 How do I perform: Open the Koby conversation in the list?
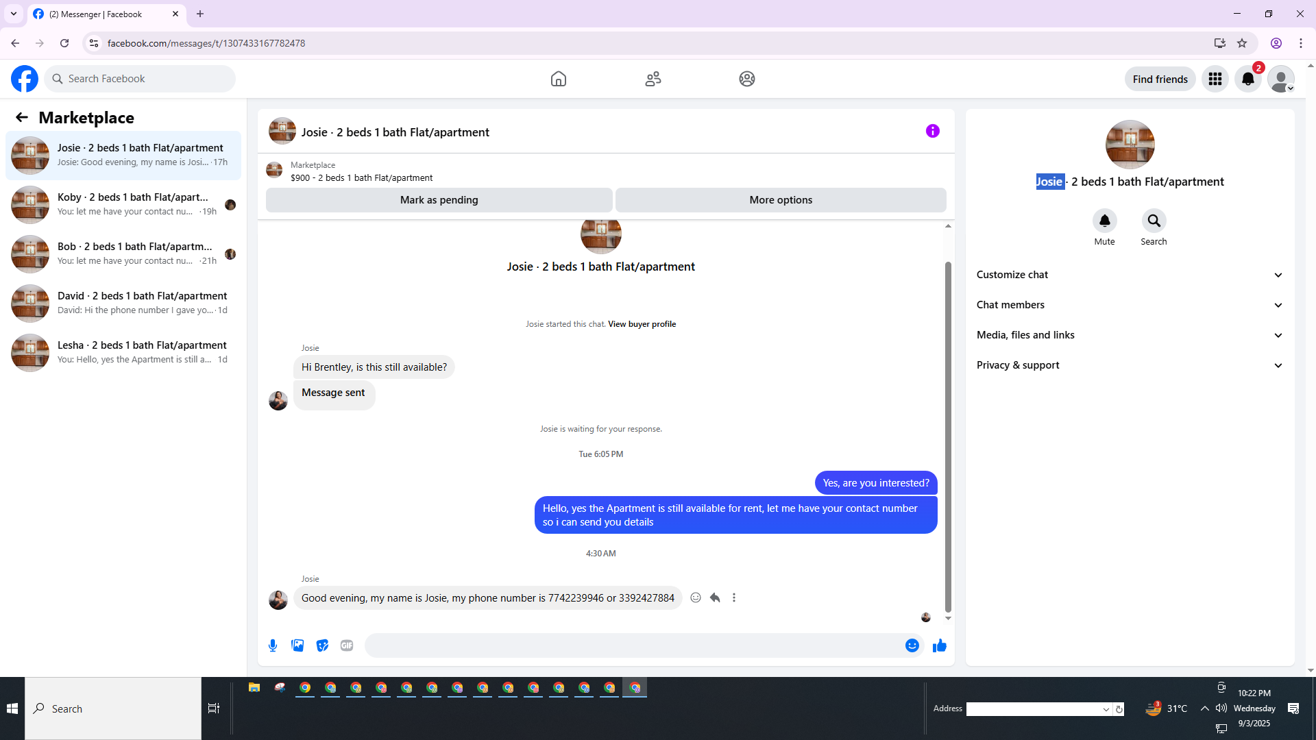coord(123,205)
